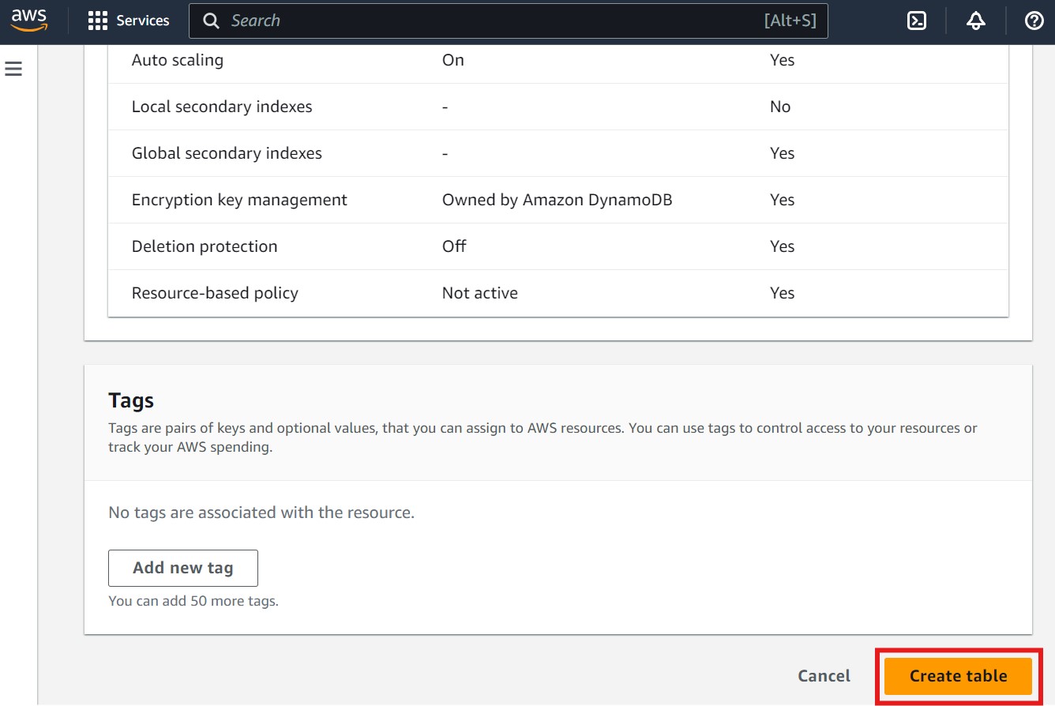Click the Add new tag button
This screenshot has height=706, width=1055.
click(x=182, y=568)
